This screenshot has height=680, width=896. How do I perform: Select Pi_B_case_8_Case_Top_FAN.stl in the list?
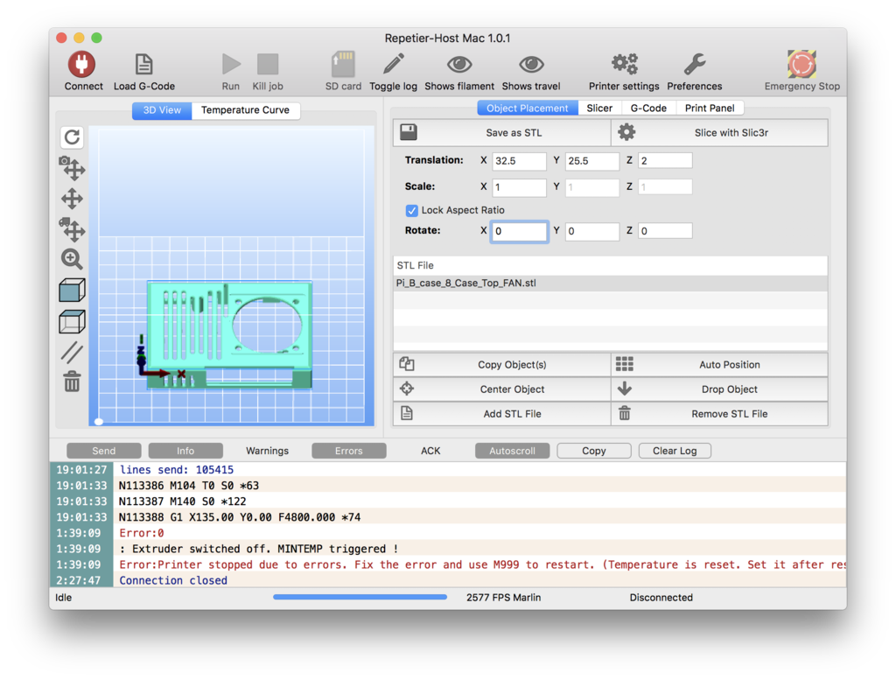tap(610, 283)
